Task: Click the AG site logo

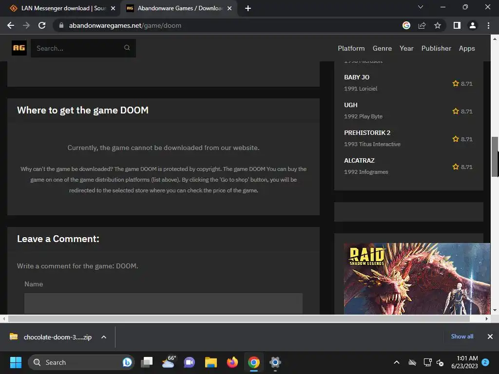Action: point(19,48)
